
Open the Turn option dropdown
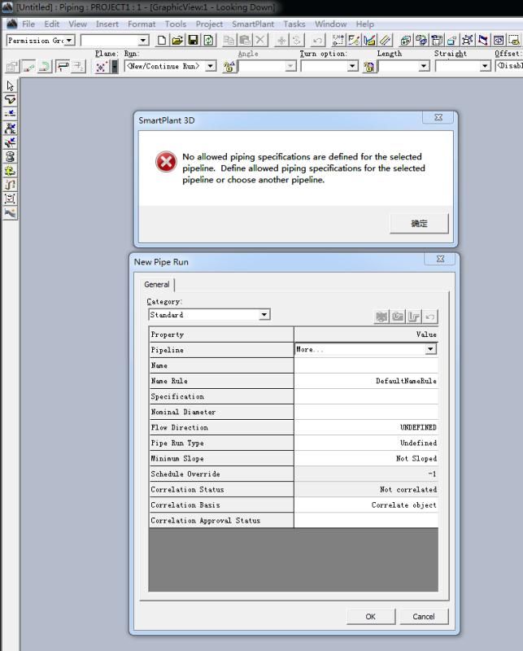pyautogui.click(x=352, y=66)
